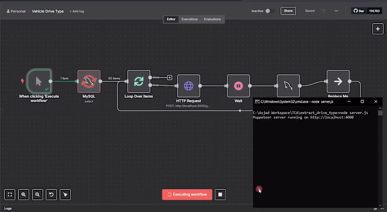This screenshot has height=212, width=387.
Task: Toggle the workflow Inactive switch
Action: click(270, 11)
